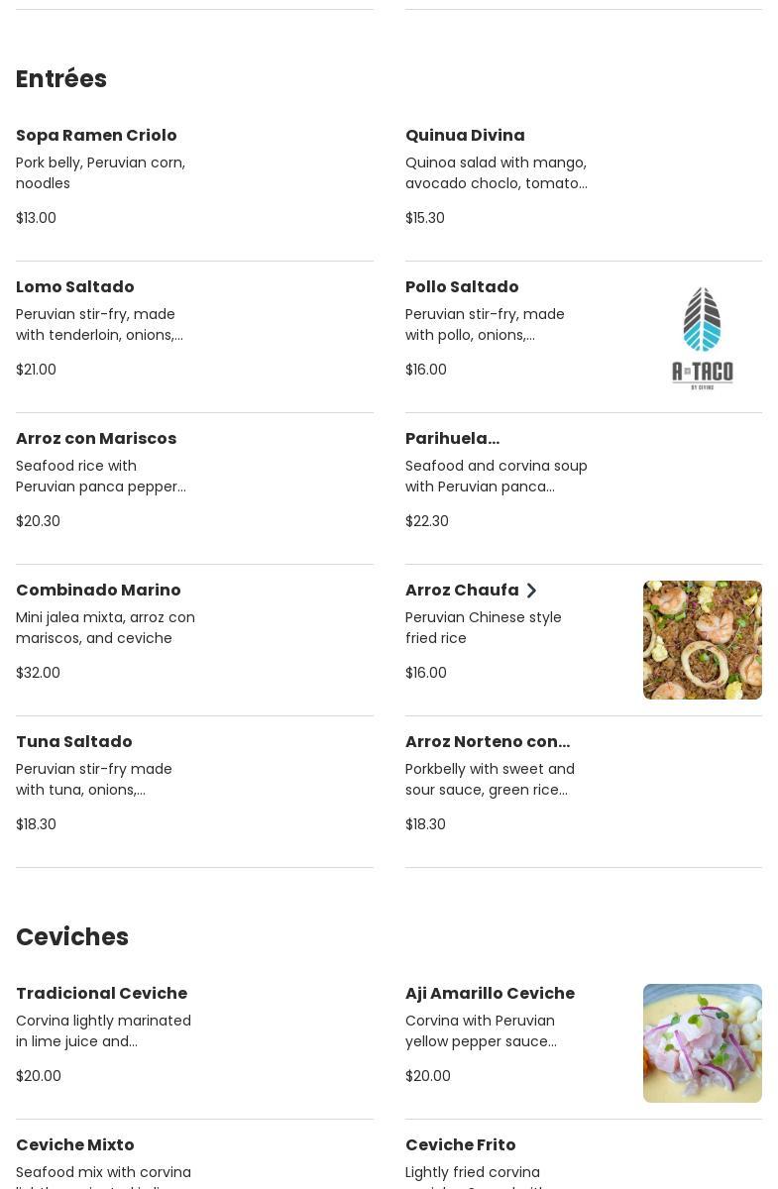
Task: Click the $32.00 Combinado Marino price
Action: tap(38, 673)
